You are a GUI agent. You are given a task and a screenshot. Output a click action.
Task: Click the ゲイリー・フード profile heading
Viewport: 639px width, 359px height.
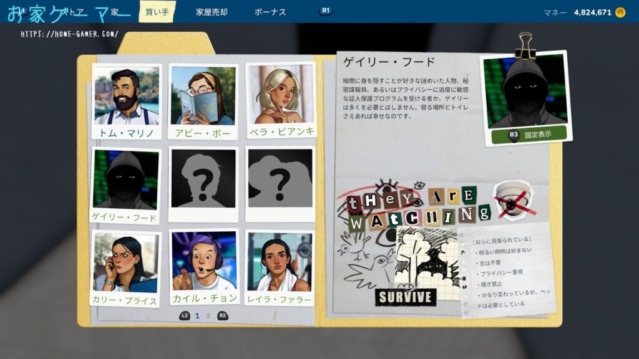(389, 62)
